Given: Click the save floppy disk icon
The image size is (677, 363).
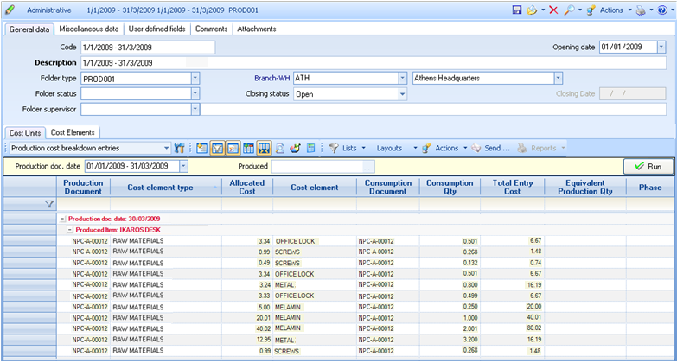Looking at the screenshot, I should tap(517, 10).
